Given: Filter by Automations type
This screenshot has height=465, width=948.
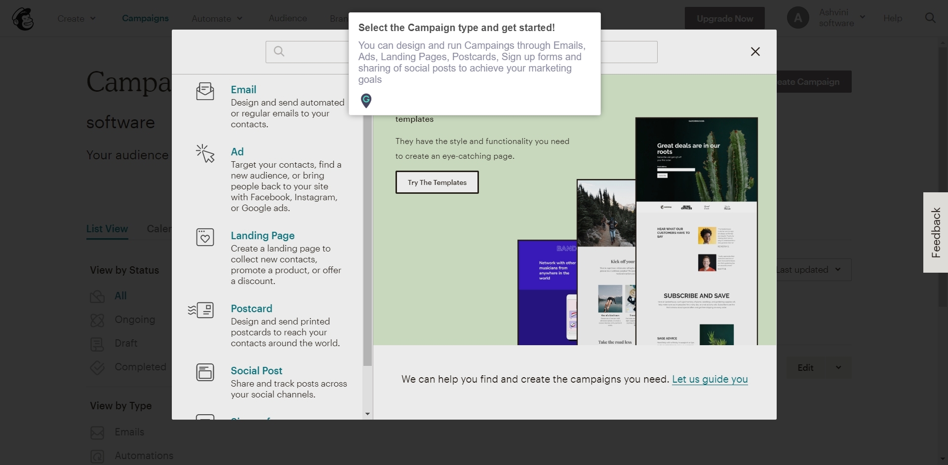Looking at the screenshot, I should pos(144,456).
